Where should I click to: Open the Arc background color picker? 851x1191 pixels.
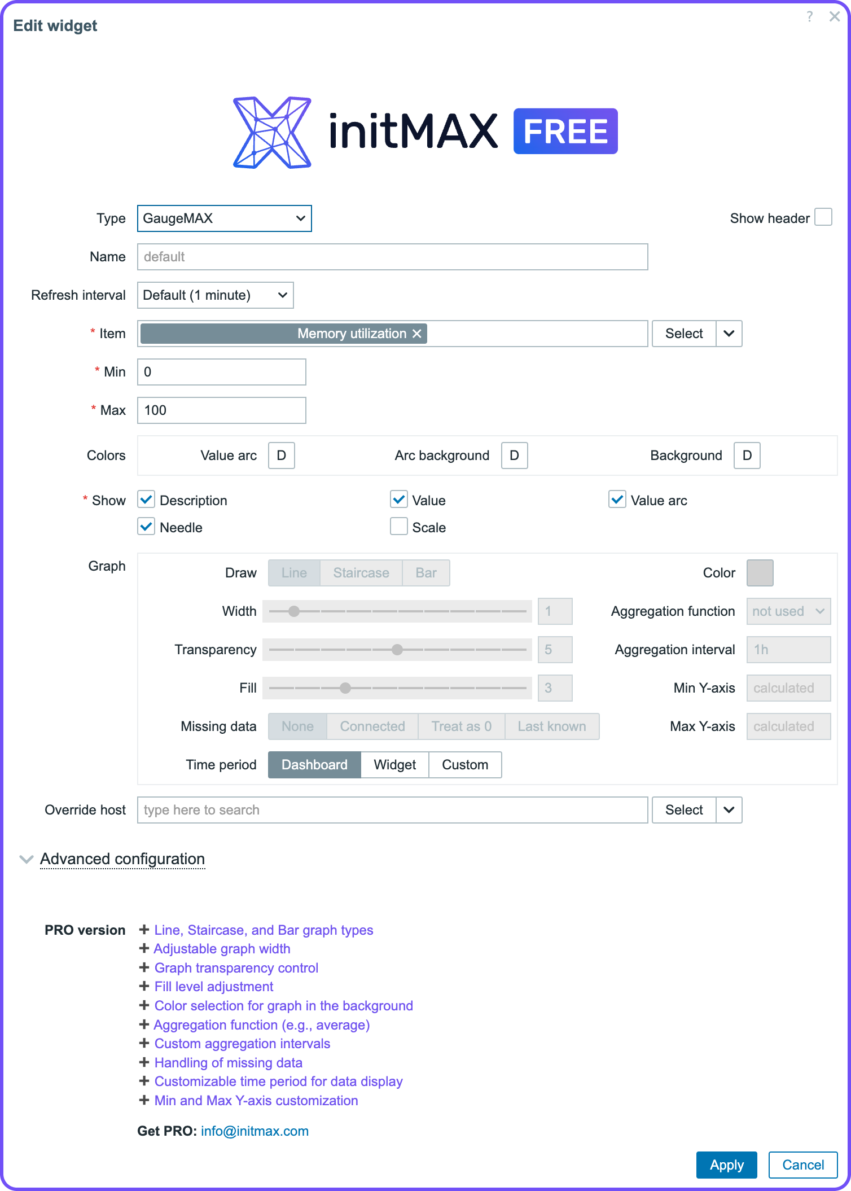(514, 456)
